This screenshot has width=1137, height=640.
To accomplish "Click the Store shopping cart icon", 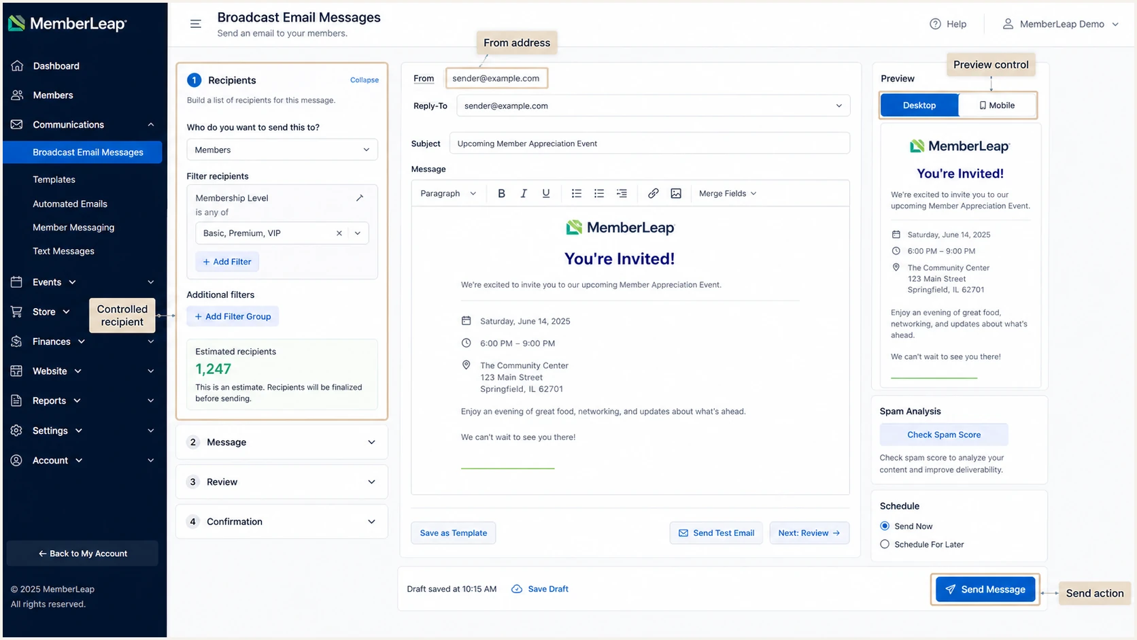I will point(17,311).
